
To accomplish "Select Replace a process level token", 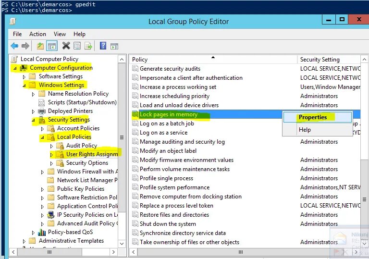I will coord(176,206).
